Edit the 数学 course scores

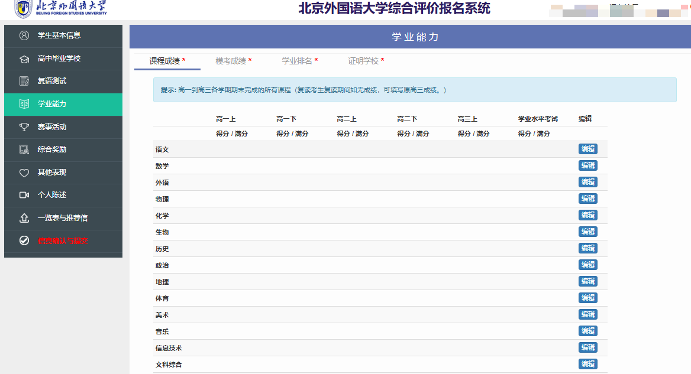(587, 165)
